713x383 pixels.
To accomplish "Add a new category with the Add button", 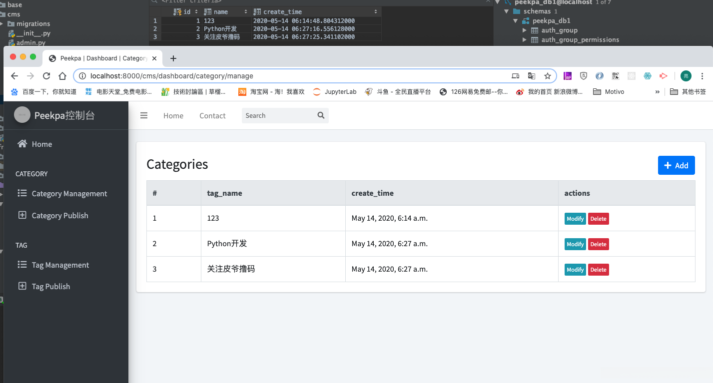I will click(676, 165).
